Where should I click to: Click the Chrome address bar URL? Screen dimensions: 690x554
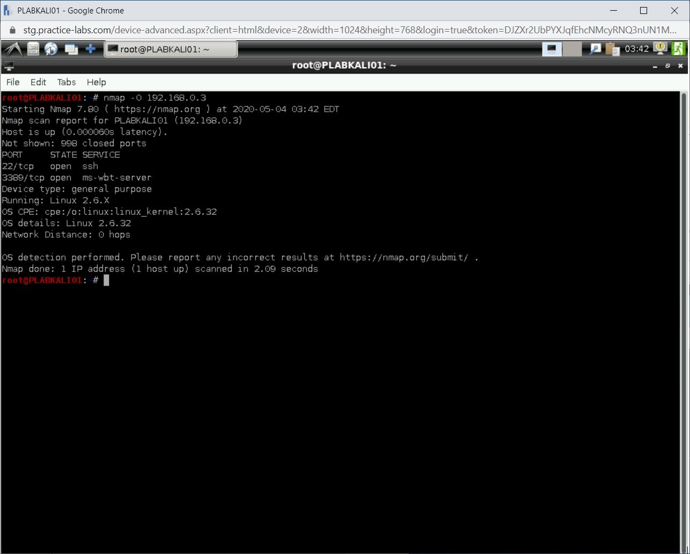[x=349, y=30]
